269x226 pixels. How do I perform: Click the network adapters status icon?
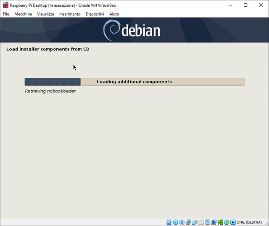point(188,222)
